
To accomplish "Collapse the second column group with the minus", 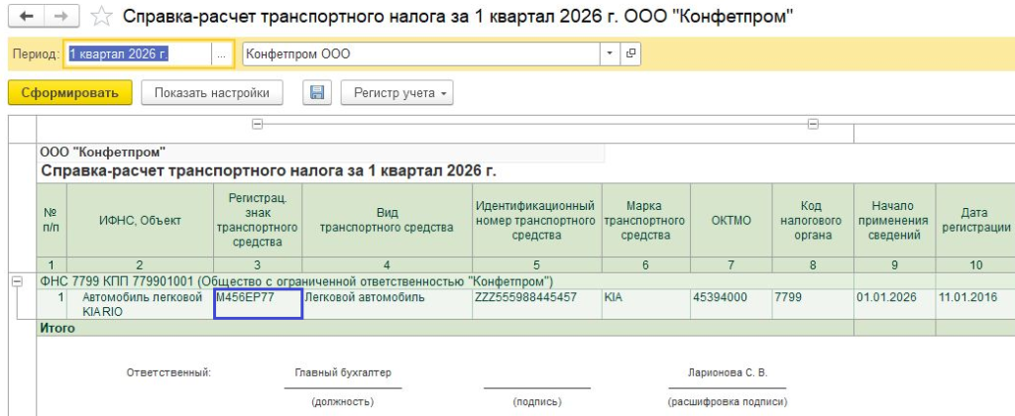I will (x=813, y=124).
